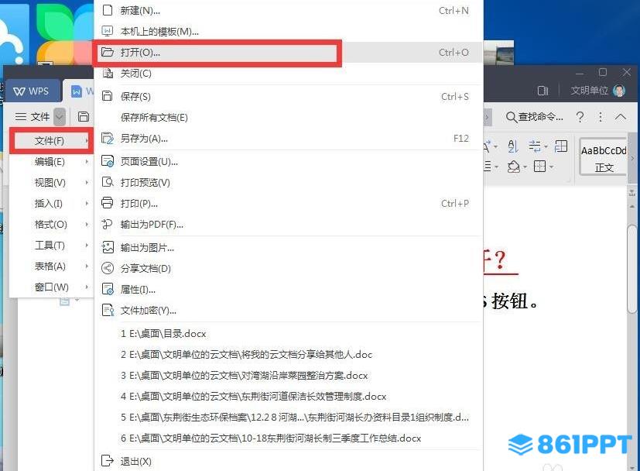This screenshot has height=471, width=640.
Task: Click the save icon in quick toolbar
Action: click(x=84, y=117)
